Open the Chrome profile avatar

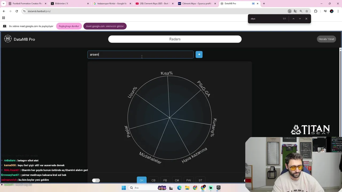332,11
